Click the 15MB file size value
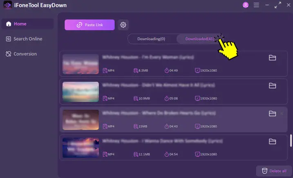The width and height of the screenshot is (293, 178). tap(143, 126)
